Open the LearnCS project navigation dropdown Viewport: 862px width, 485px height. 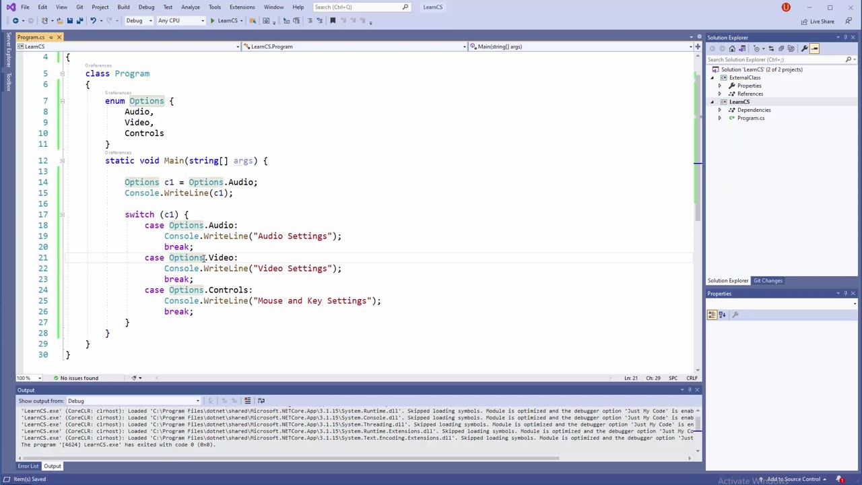pos(128,46)
